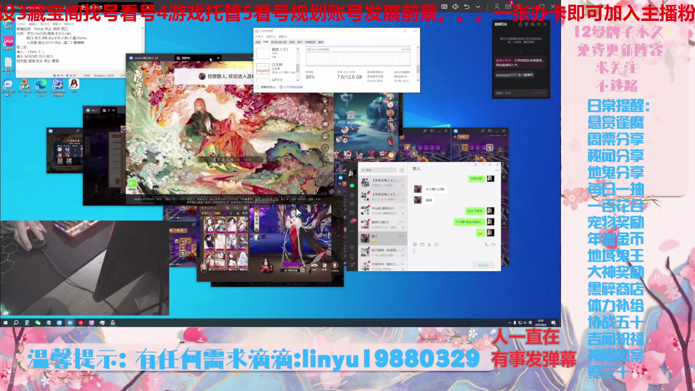Click Windows Start button on taskbar
Viewport: 695px width, 391px height.
click(5, 323)
